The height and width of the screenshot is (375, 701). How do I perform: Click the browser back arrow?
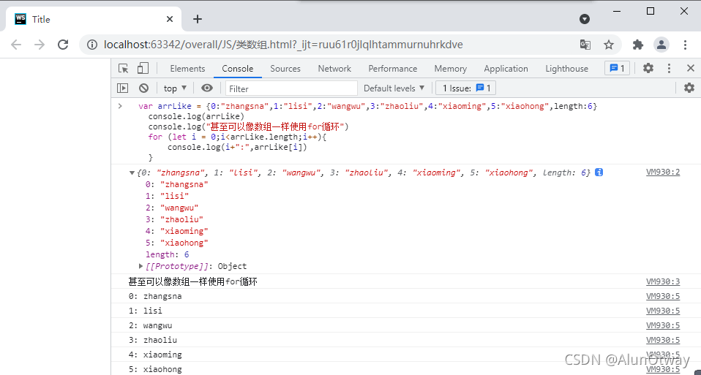16,45
